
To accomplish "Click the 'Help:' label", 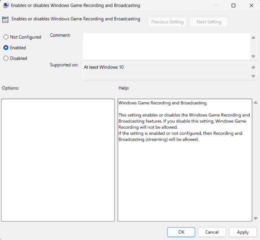I will [124, 88].
